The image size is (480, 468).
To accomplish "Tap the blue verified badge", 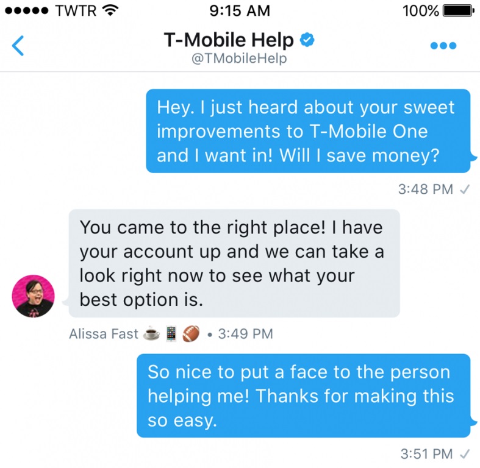I will (307, 40).
